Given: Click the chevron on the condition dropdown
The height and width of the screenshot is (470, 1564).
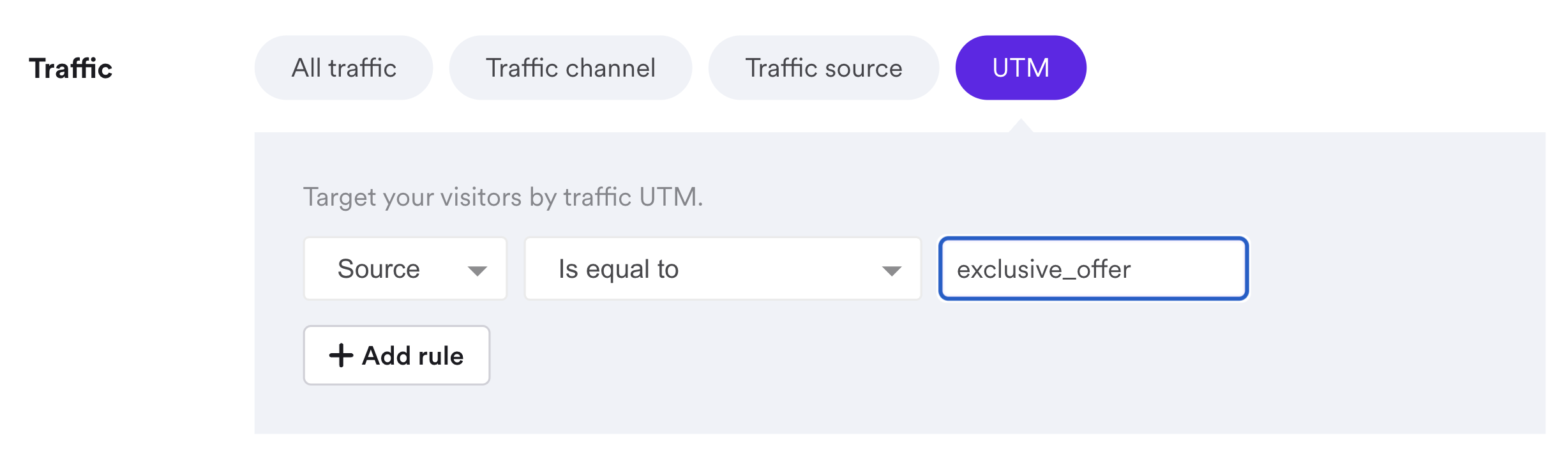Looking at the screenshot, I should click(x=892, y=269).
